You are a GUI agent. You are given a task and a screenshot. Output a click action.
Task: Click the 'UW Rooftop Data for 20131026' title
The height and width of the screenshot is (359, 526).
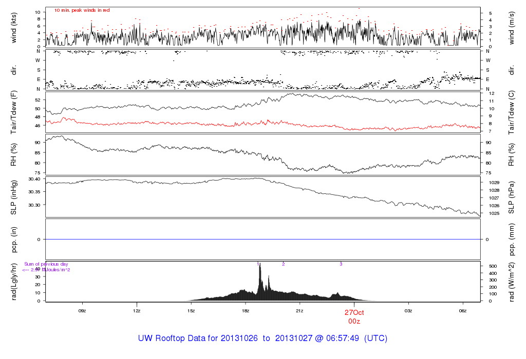tap(198, 338)
